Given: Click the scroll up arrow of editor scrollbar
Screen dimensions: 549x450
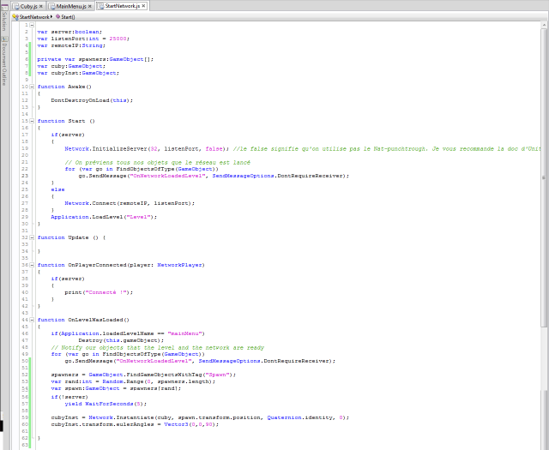Looking at the screenshot, I should [x=544, y=25].
